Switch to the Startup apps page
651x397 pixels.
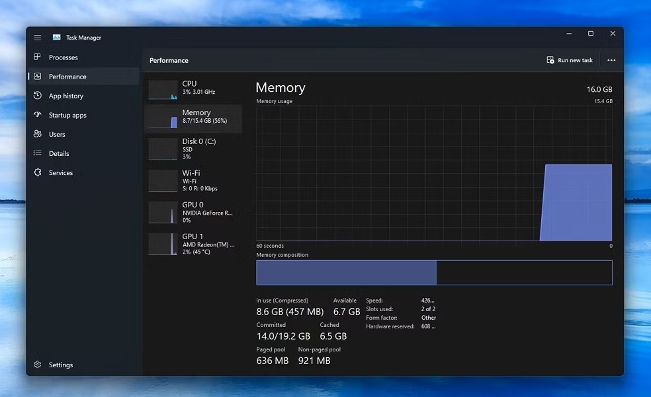[x=67, y=115]
